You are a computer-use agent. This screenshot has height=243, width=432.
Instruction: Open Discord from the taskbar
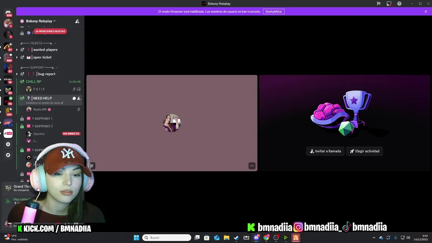coord(256,238)
